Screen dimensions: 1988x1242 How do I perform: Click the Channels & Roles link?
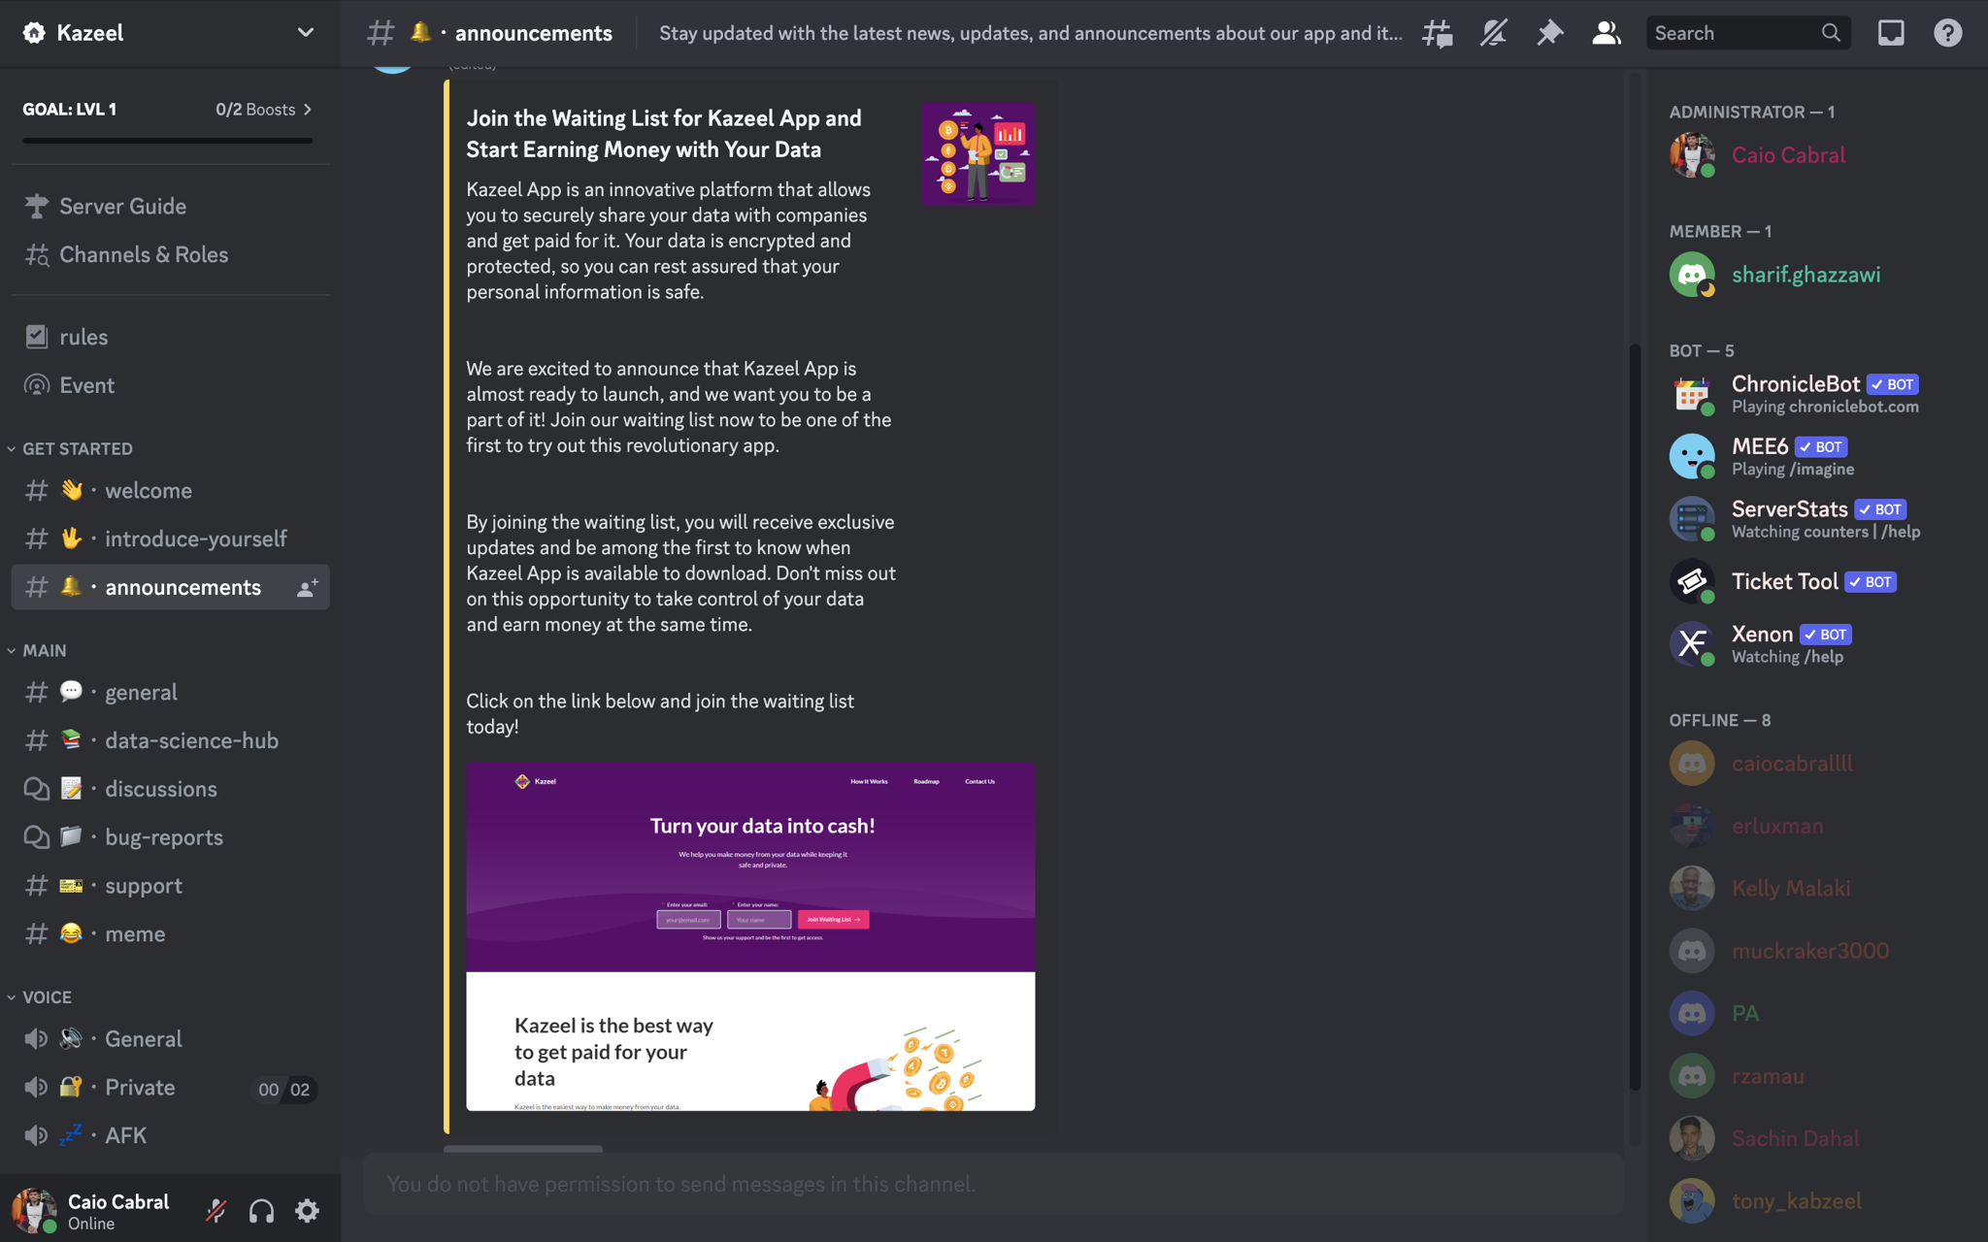143,254
